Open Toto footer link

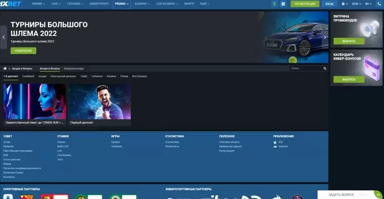point(60,160)
